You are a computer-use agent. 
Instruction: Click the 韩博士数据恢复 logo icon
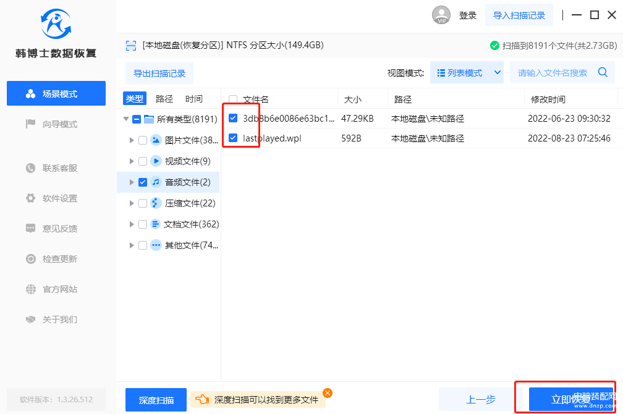(56, 24)
